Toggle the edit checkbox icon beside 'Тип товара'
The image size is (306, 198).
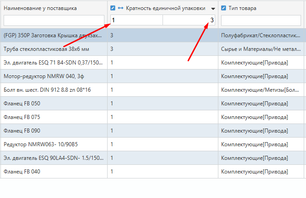point(223,8)
